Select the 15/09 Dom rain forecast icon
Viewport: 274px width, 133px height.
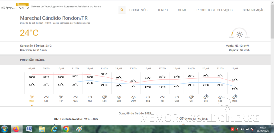pyautogui.click(x=133, y=97)
